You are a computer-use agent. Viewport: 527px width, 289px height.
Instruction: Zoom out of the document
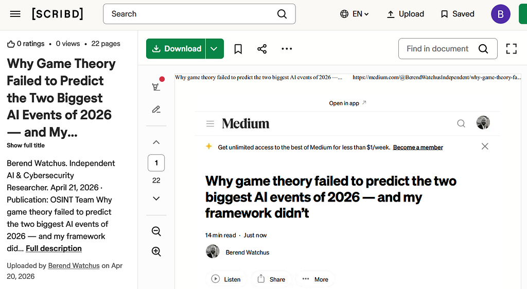tap(156, 231)
